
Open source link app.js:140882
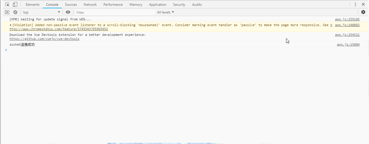click(347, 25)
